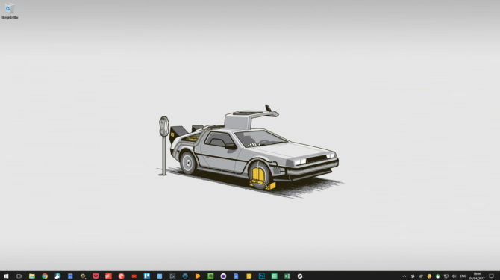Open the Action Center notifications

pyautogui.click(x=491, y=276)
